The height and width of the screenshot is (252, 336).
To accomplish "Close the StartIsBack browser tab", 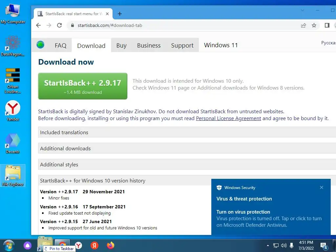I will 107,14.
